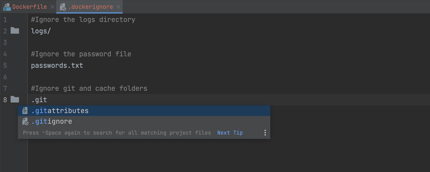
Task: Click the folder gutter icon beside logs/
Action: point(15,31)
